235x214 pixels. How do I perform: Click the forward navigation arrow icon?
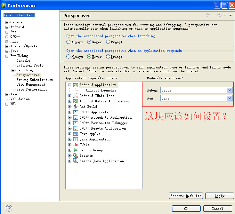[x=219, y=15]
